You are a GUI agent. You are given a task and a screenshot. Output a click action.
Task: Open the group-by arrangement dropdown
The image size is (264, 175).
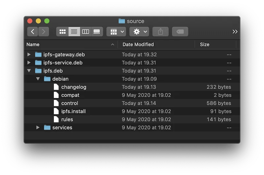pos(116,31)
